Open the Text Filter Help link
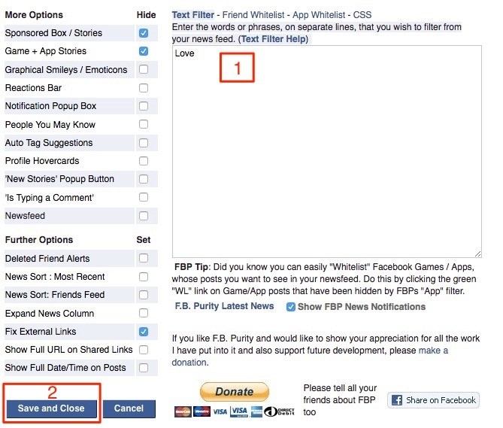Screen dimensions: 503x428 (274, 39)
